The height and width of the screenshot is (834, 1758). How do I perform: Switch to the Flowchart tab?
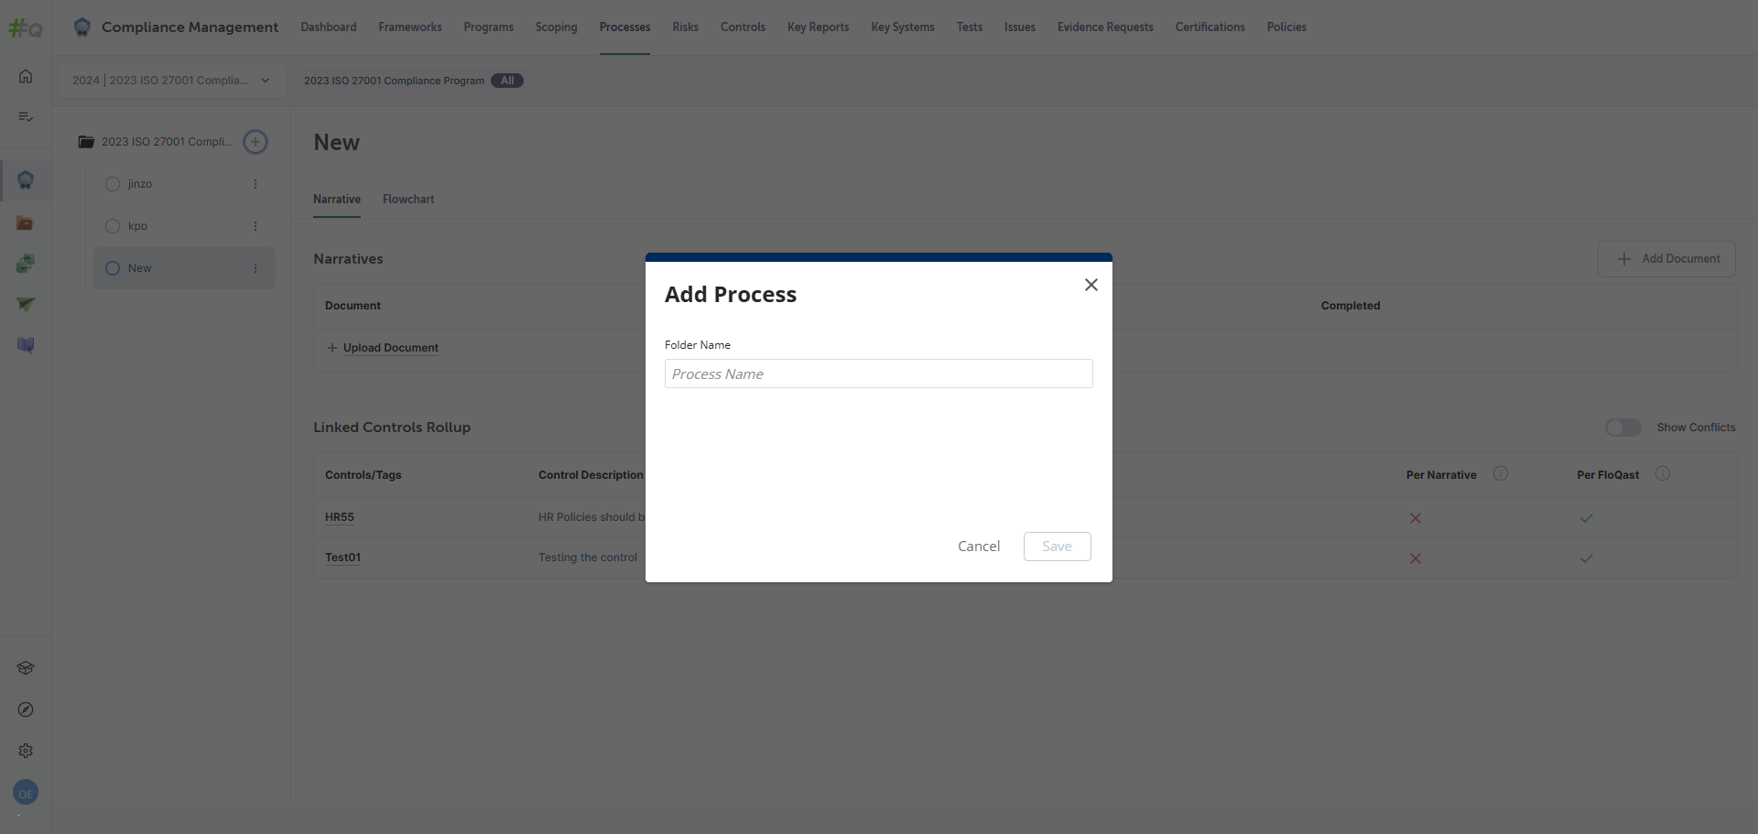[408, 199]
